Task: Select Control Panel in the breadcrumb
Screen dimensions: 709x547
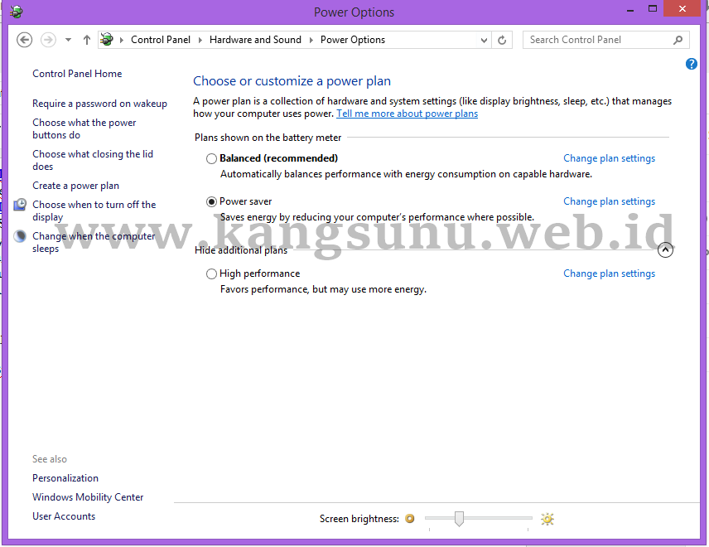Action: coord(161,40)
